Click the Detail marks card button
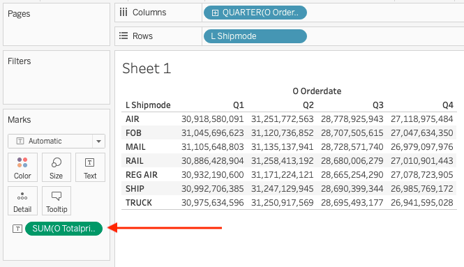Viewport: 464px width, 267px height. 22,201
